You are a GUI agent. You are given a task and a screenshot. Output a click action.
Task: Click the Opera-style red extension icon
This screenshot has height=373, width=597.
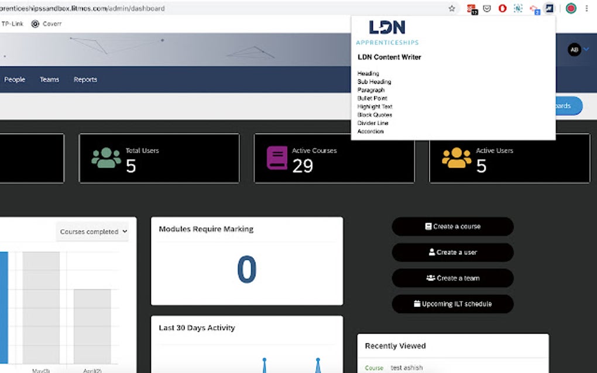(x=502, y=8)
